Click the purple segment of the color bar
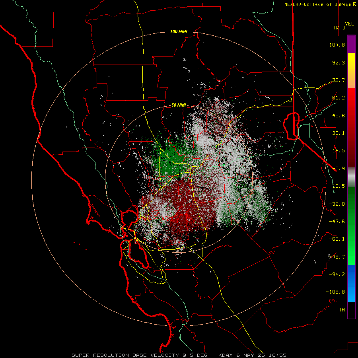Screen dimensions: 358x358 coord(351,44)
